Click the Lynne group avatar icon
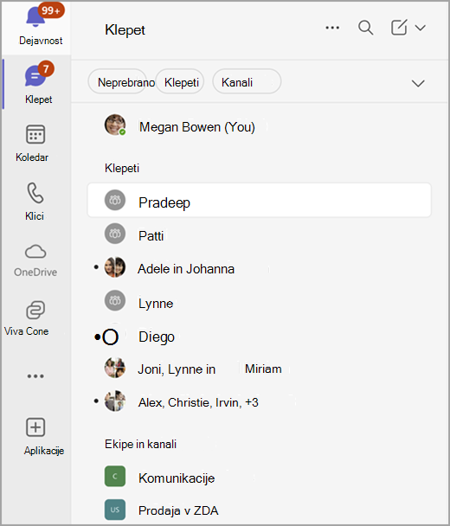The height and width of the screenshot is (526, 450). point(115,300)
